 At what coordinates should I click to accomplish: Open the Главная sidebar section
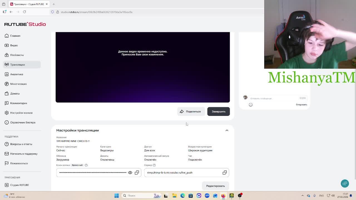(x=15, y=36)
